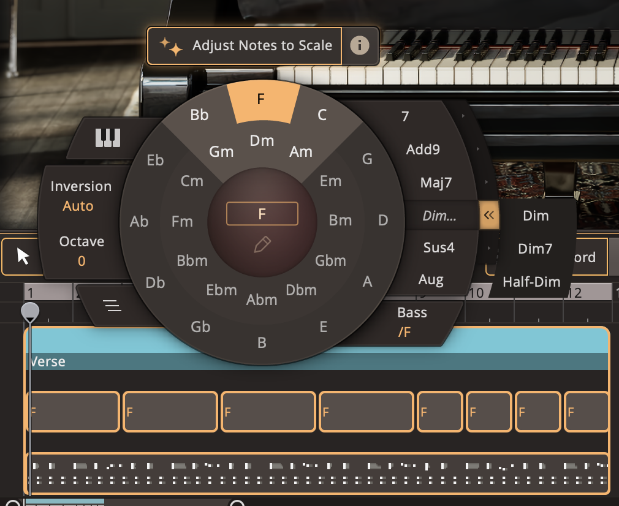The height and width of the screenshot is (506, 619).
Task: Select the A chord segment
Action: click(x=367, y=281)
